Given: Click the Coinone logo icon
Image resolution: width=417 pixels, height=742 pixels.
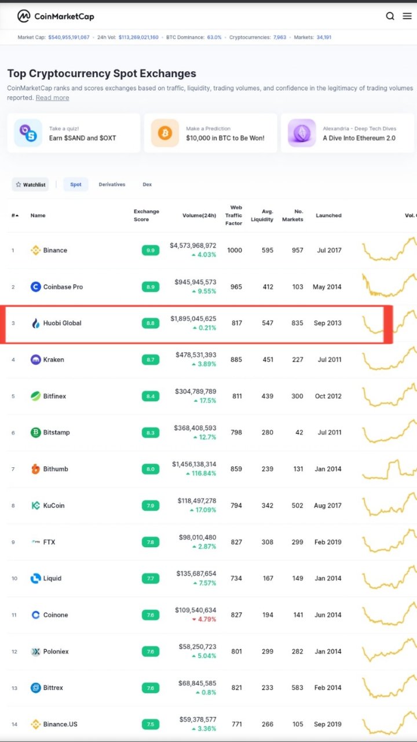Looking at the screenshot, I should (35, 615).
